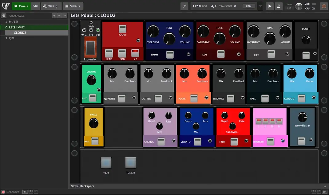Click the LED on the TIMMY pedal
Screen dimensions: 329x195
(x=188, y=54)
